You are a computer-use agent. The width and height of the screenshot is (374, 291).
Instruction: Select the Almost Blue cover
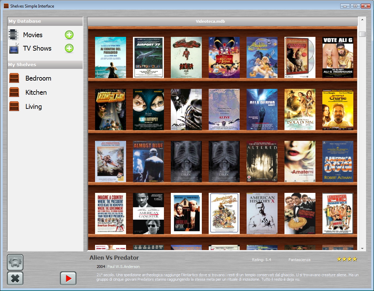(x=148, y=162)
